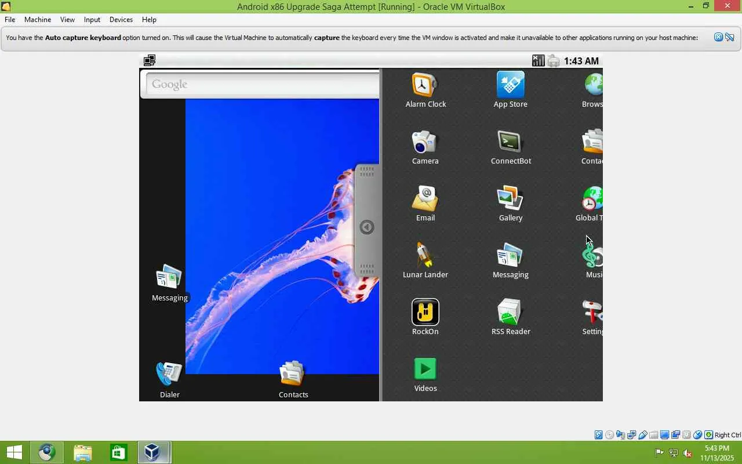Suppress the keyboard capture message permanently
This screenshot has width=742, height=464.
pos(730,37)
